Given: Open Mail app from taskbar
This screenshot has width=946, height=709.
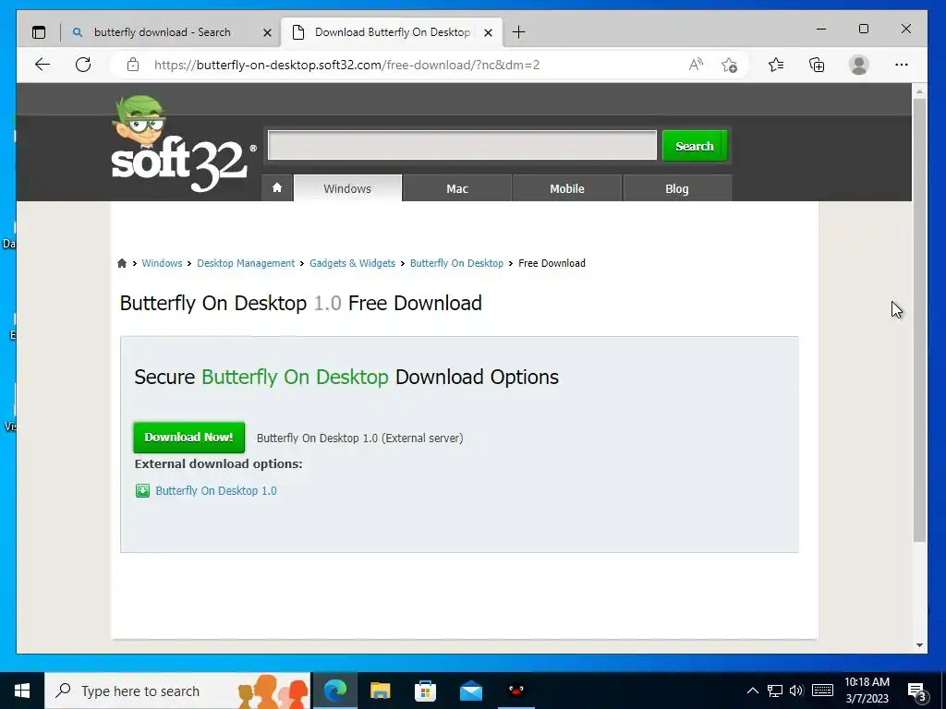Looking at the screenshot, I should (x=470, y=691).
